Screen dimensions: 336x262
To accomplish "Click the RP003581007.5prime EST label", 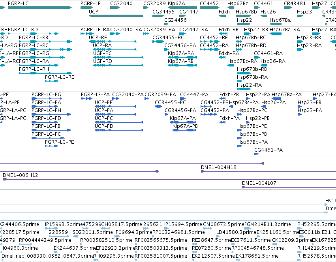I will [161, 256].
